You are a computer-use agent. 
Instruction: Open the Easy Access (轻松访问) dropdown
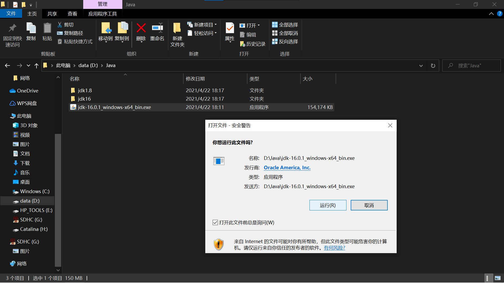tap(202, 33)
